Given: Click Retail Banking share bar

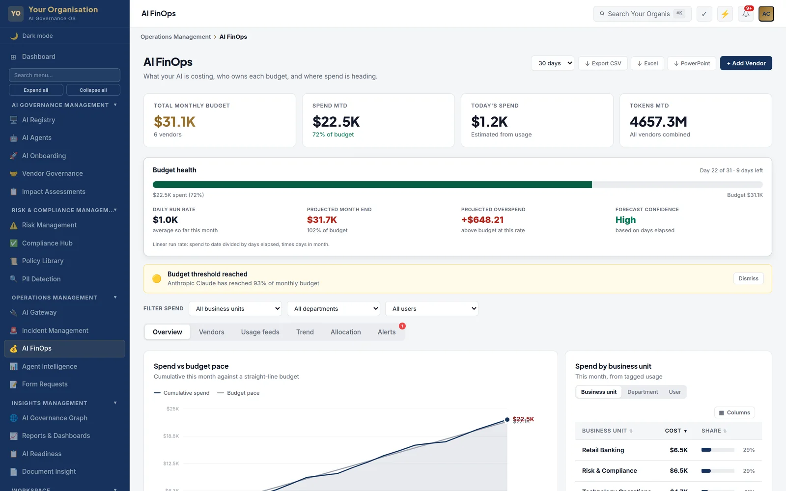Looking at the screenshot, I should pos(718,450).
